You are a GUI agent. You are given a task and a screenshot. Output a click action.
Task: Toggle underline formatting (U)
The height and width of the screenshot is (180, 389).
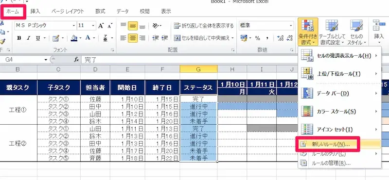[38, 38]
